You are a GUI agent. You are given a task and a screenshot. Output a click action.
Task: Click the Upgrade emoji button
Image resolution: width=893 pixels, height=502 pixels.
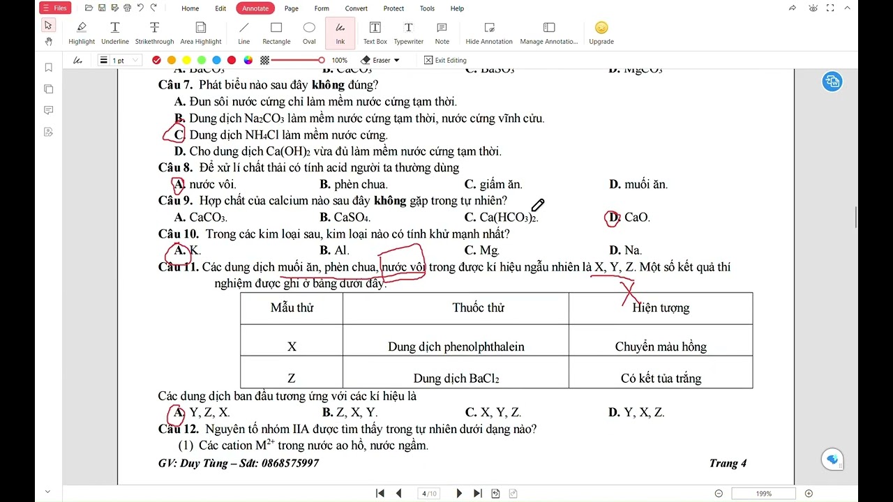point(601,33)
